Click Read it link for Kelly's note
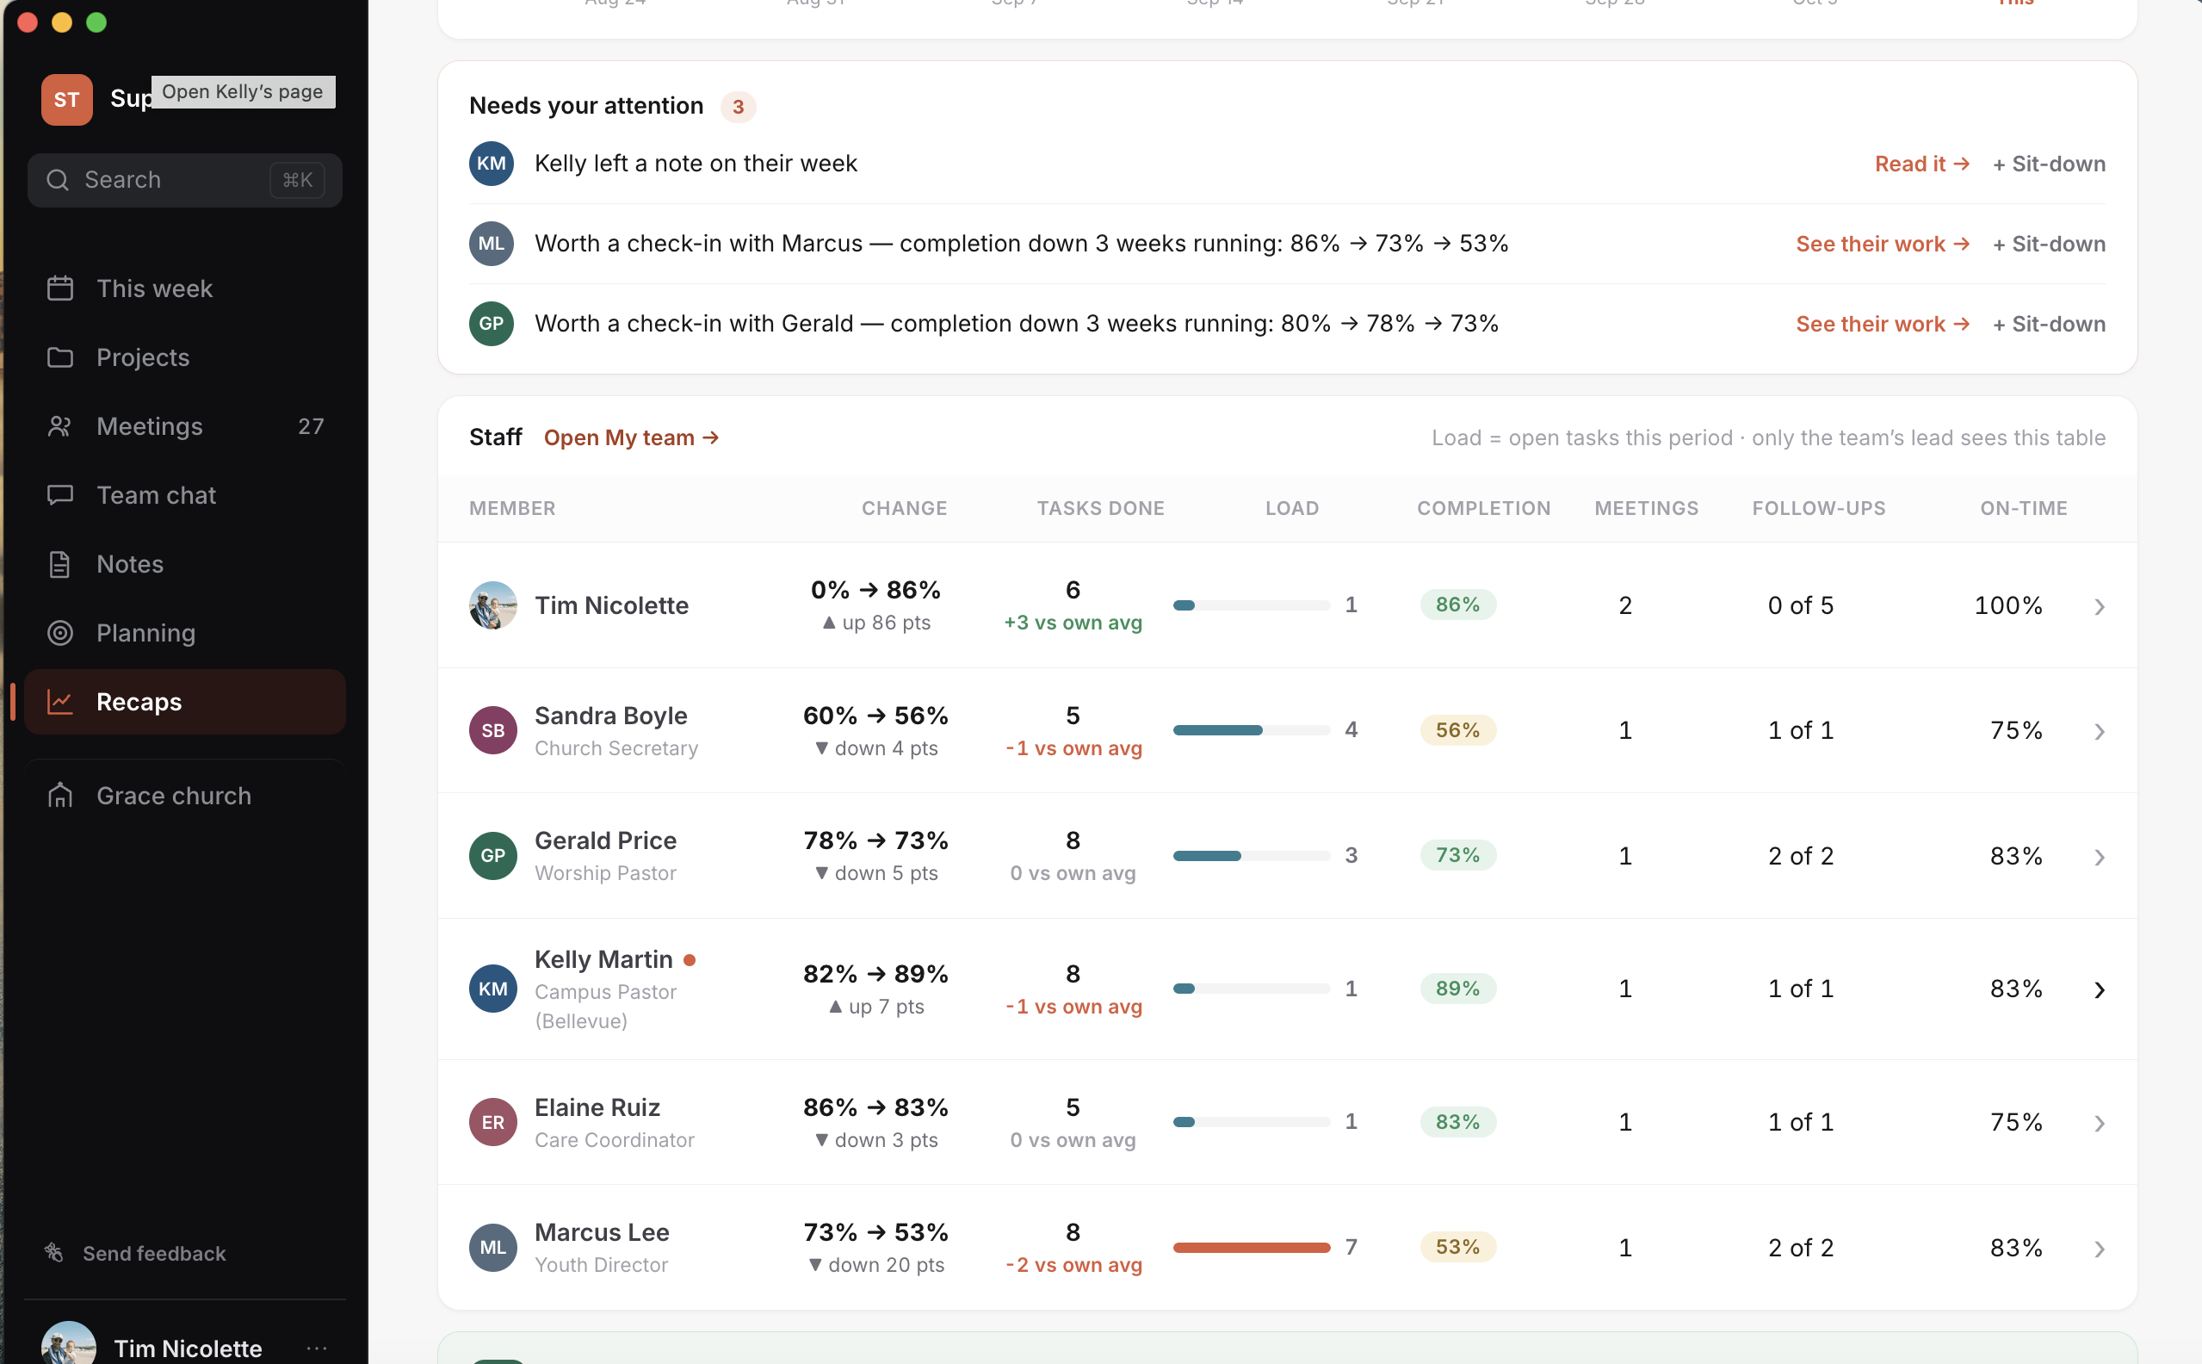 1921,164
